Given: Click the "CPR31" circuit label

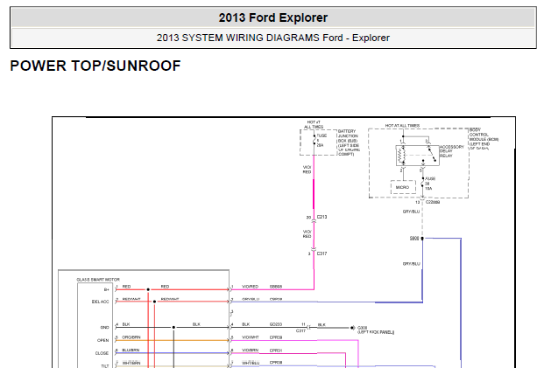Looking at the screenshot, I should point(276,351).
